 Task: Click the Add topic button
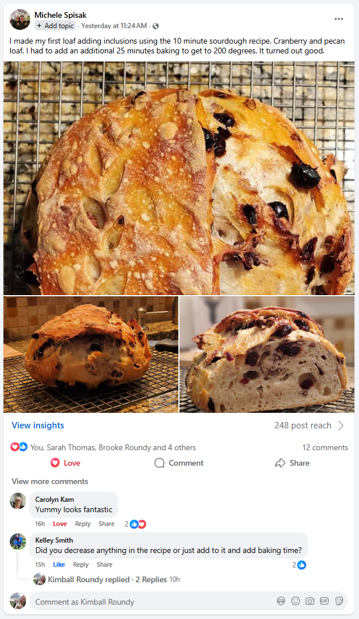pyautogui.click(x=55, y=26)
